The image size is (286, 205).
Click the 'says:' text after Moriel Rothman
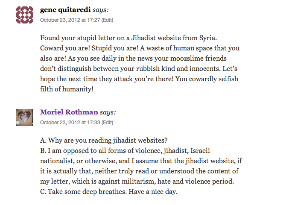(x=108, y=112)
